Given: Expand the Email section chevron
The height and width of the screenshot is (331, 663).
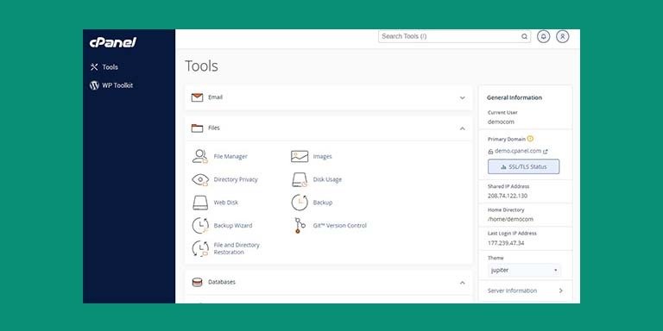Looking at the screenshot, I should coord(462,97).
